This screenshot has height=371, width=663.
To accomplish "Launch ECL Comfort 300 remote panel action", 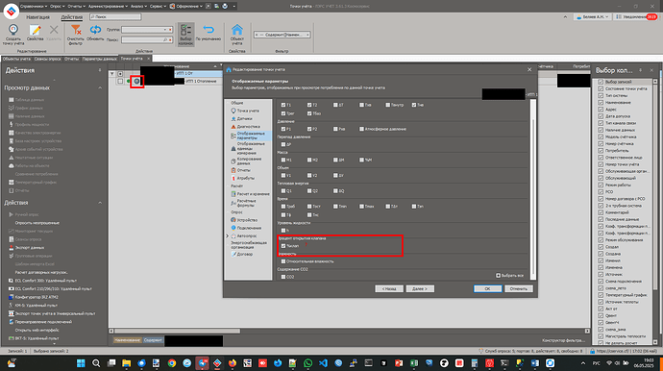I will coord(46,281).
